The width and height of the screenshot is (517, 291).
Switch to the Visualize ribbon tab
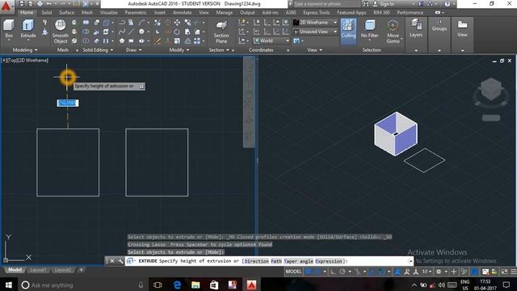109,13
